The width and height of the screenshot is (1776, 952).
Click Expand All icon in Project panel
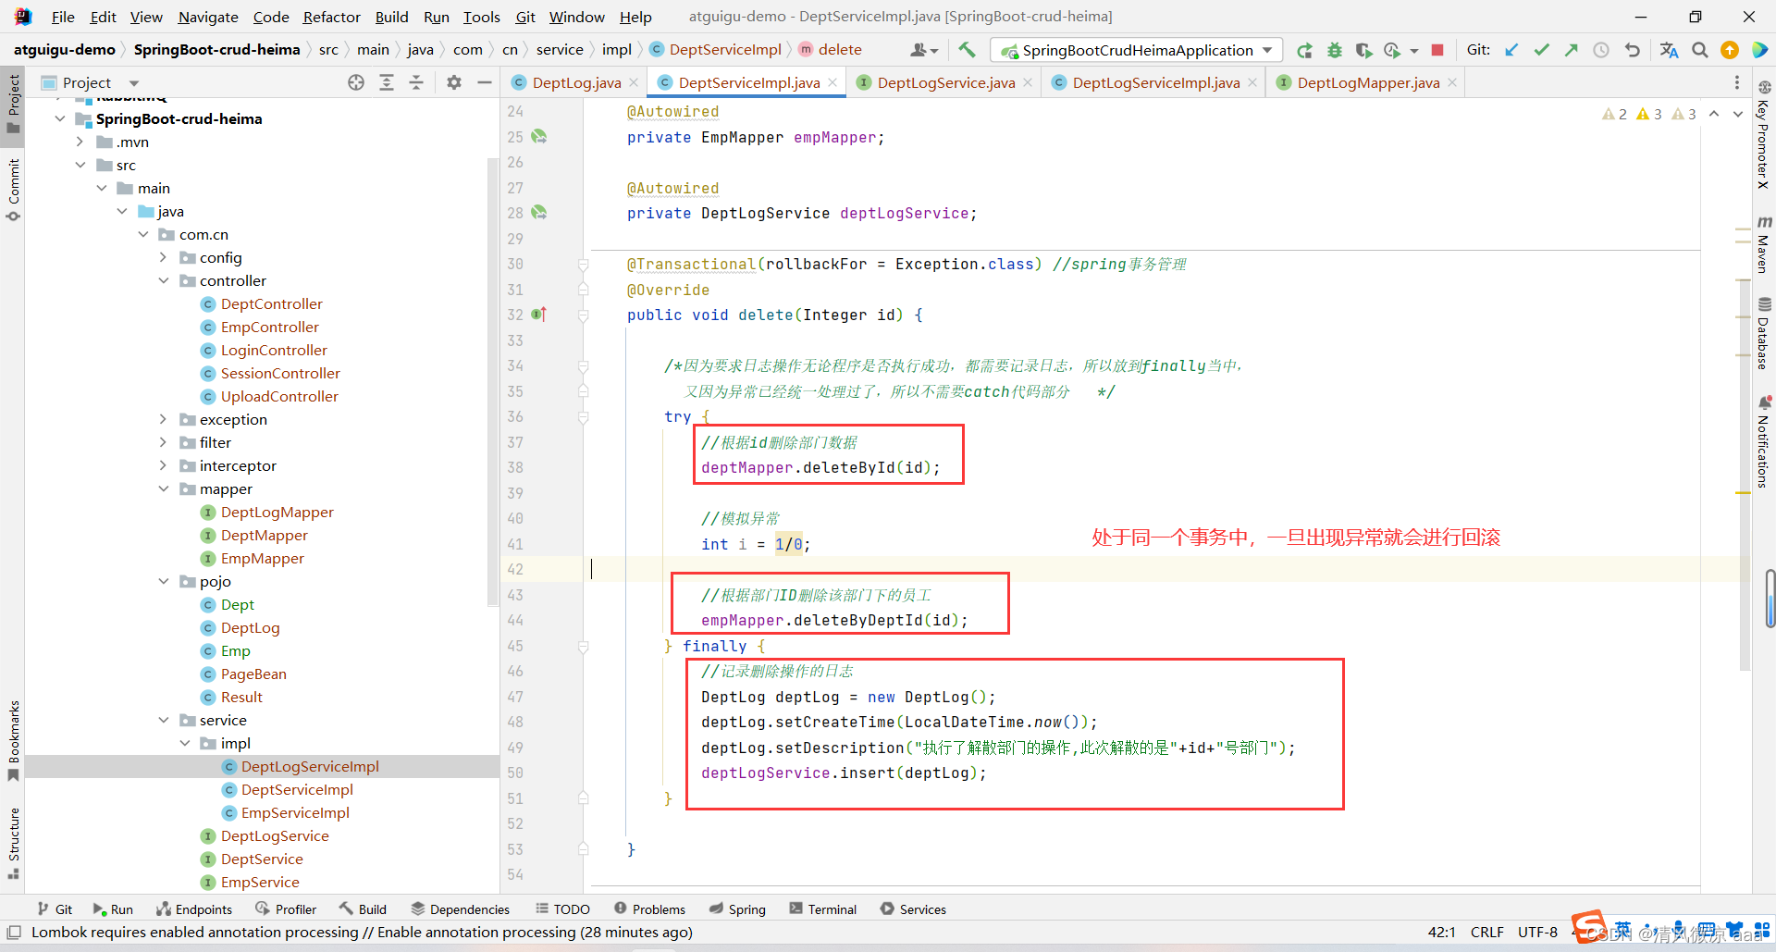coord(387,82)
